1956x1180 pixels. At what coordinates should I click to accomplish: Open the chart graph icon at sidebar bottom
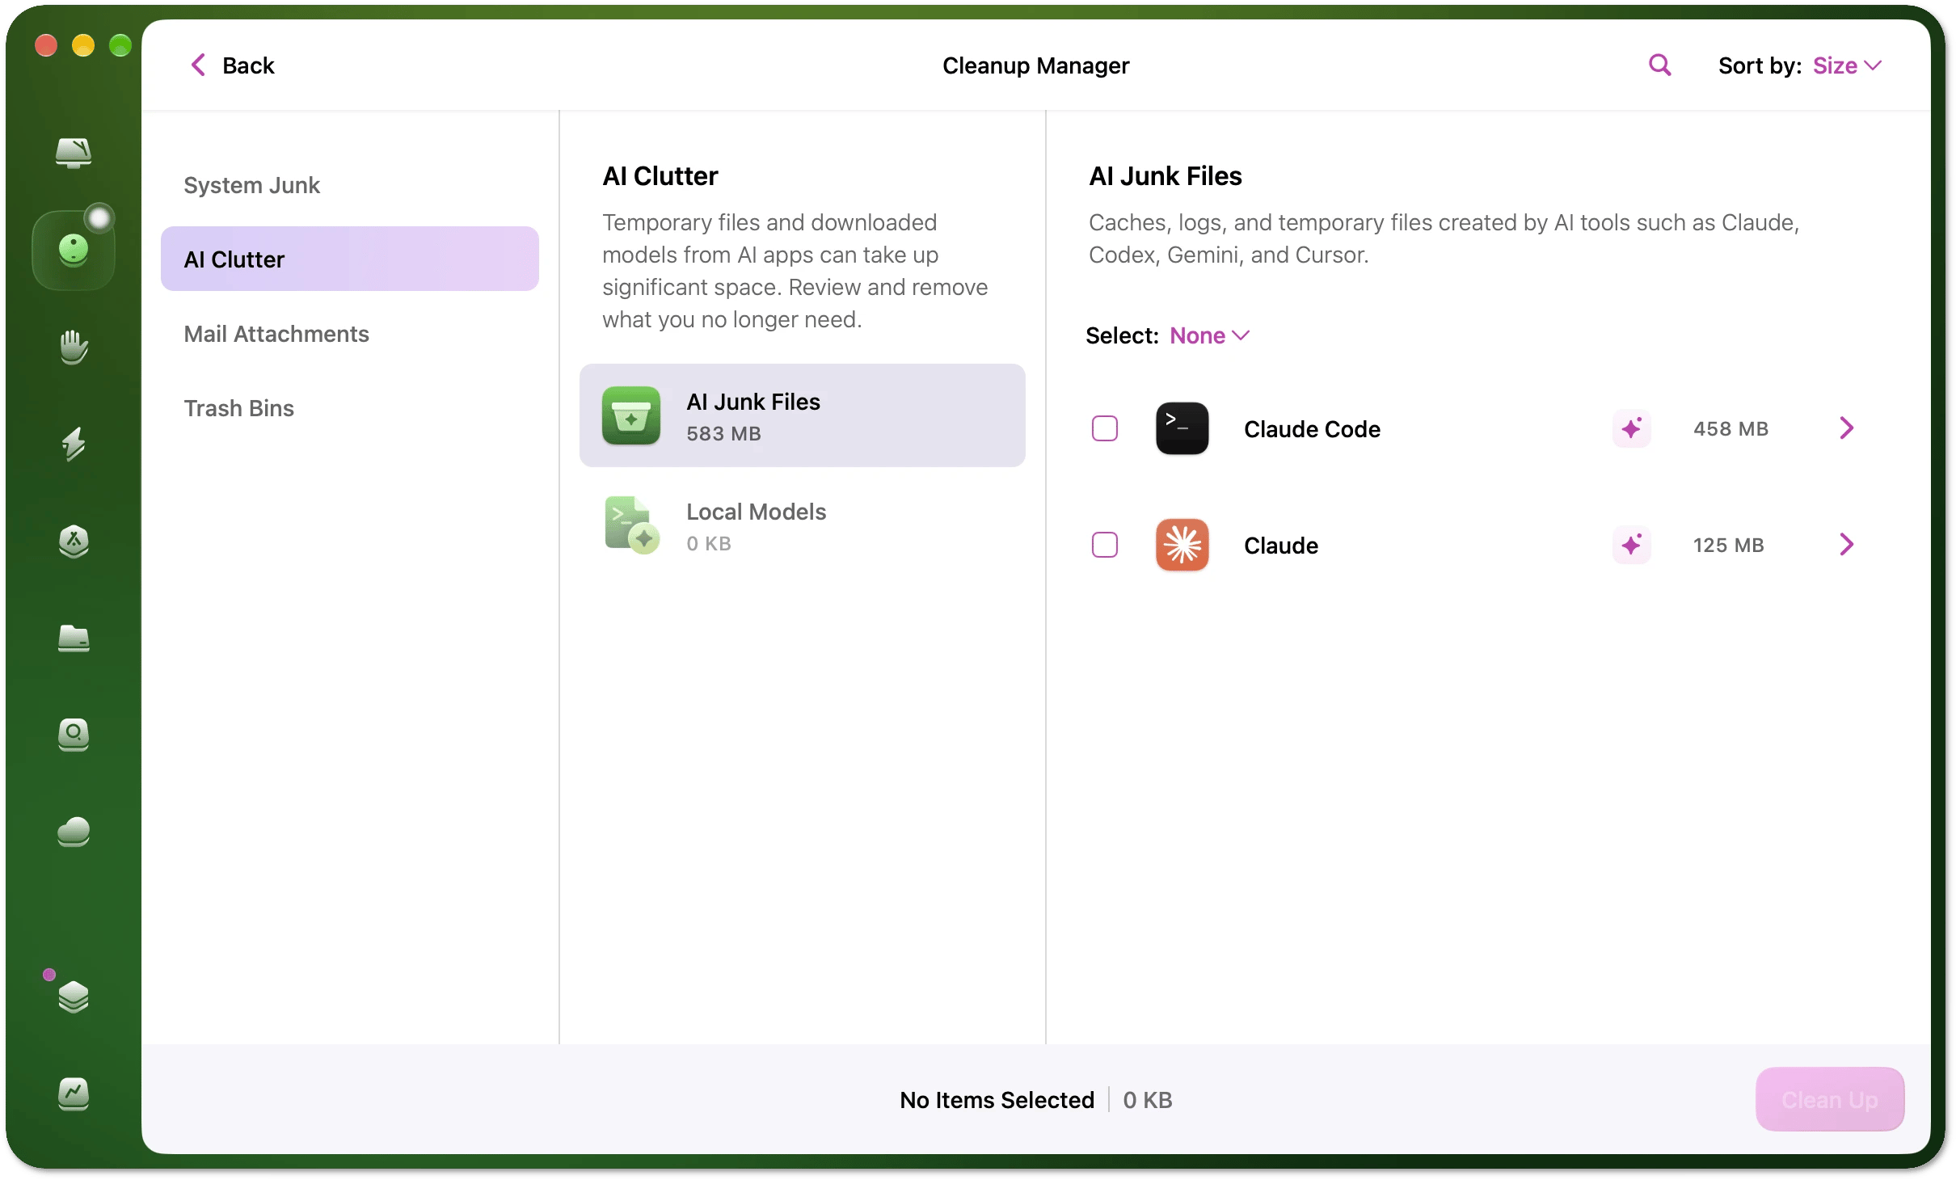tap(74, 1094)
